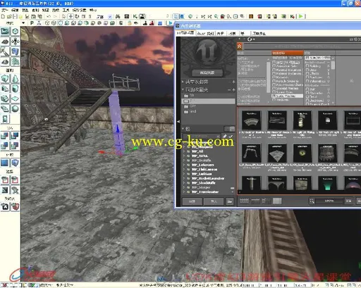Open the refresh dropdown arrow in the browser header
Screen dimensions: 361x288
[254, 39]
